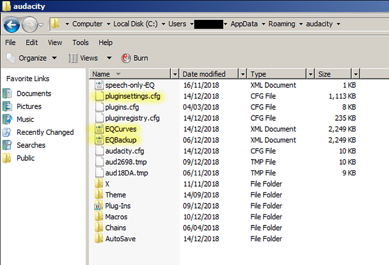Image resolution: width=389 pixels, height=265 pixels.
Task: Click the Burn disc icon
Action: coord(126,58)
